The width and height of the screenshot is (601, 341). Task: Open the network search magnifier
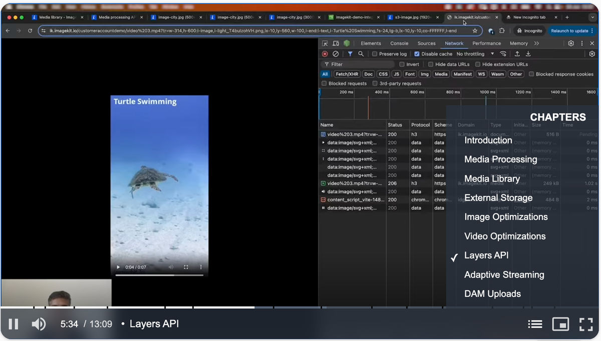361,54
